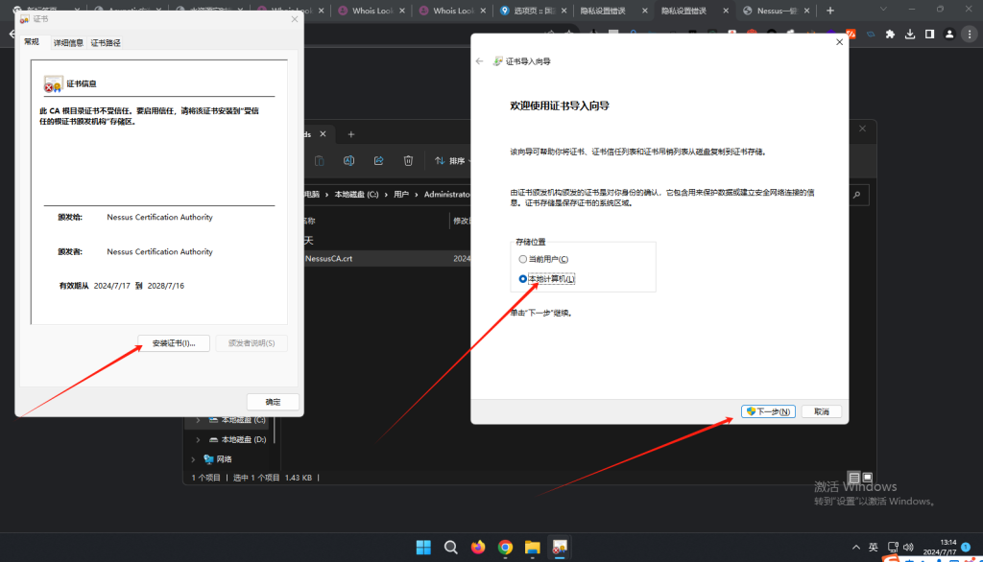
Task: Open the browser tab search dropdown
Action: tap(883, 10)
